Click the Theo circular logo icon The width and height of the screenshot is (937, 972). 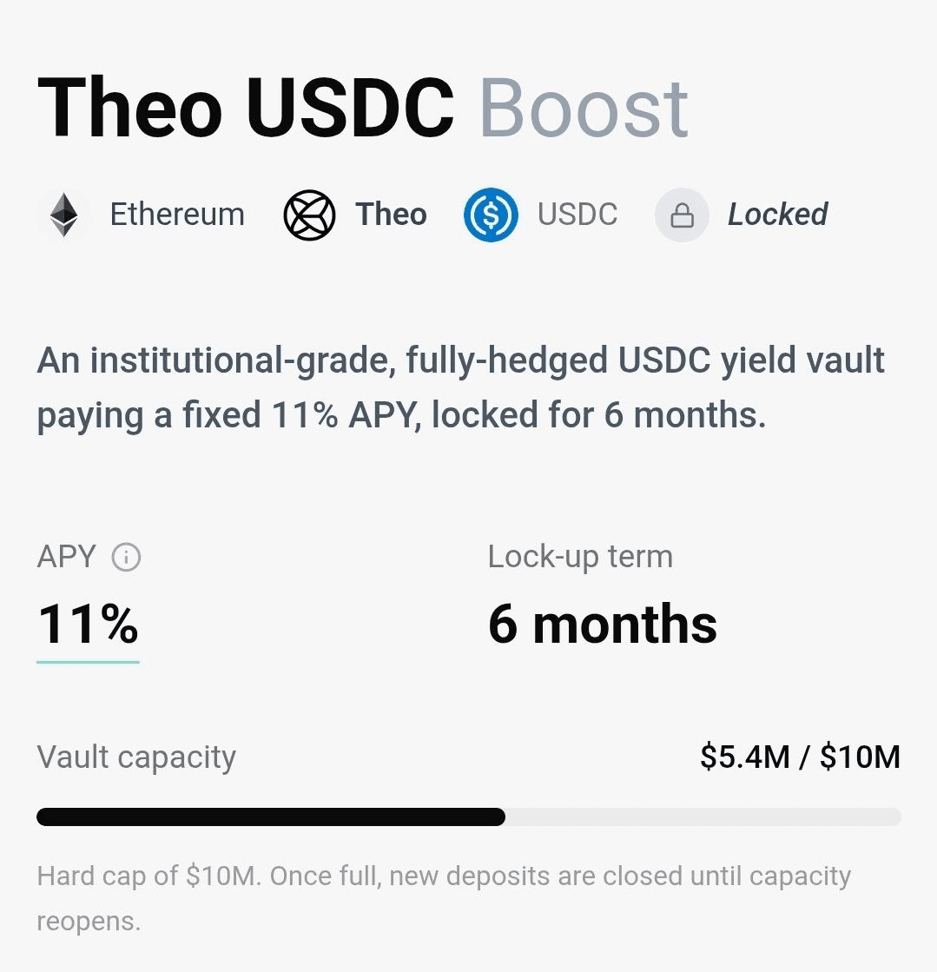(309, 215)
